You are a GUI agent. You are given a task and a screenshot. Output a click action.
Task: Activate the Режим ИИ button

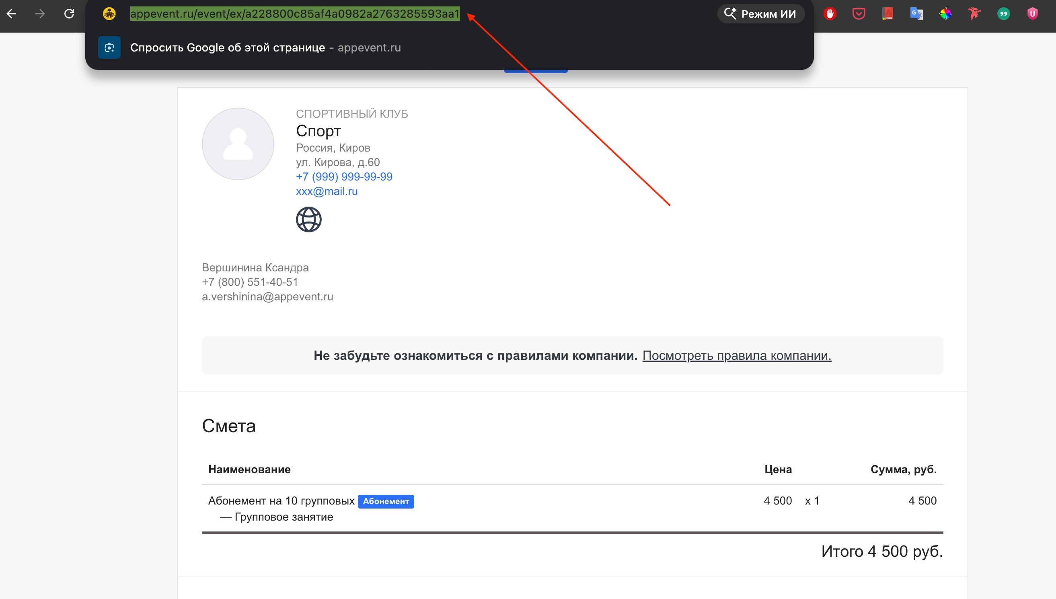tap(761, 14)
